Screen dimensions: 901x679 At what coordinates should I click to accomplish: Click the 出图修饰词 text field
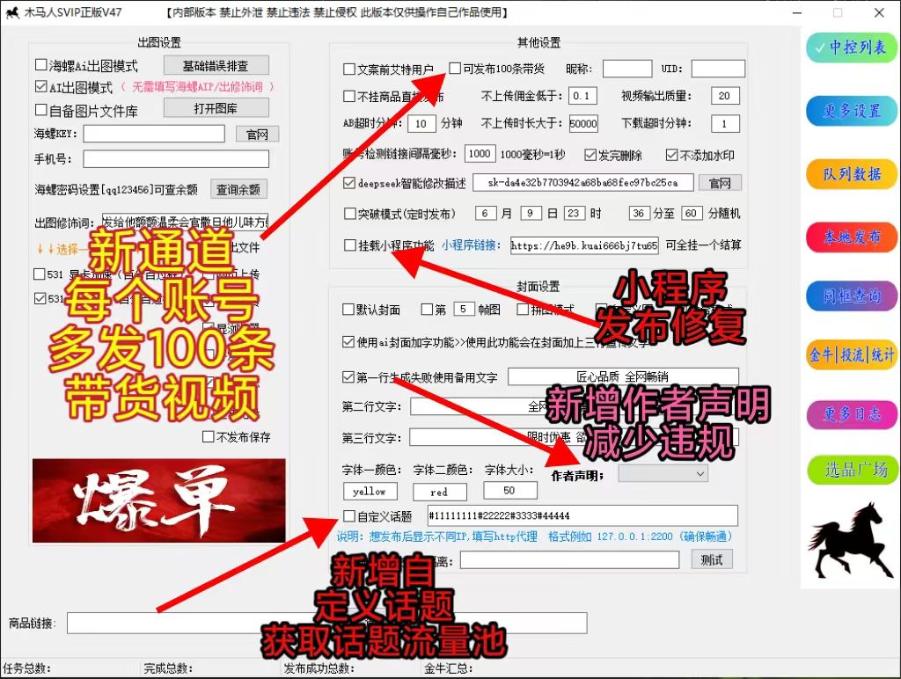(185, 222)
